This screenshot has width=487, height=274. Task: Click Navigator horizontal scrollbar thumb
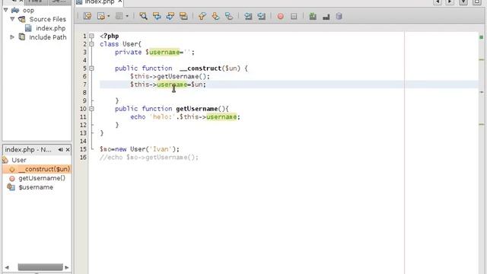pyautogui.click(x=40, y=267)
